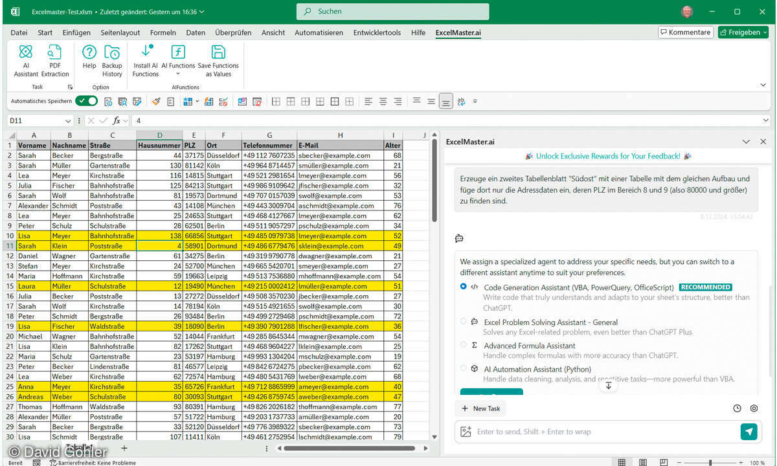Launch the PDF Extraction tool
This screenshot has height=466, width=777.
pyautogui.click(x=55, y=61)
